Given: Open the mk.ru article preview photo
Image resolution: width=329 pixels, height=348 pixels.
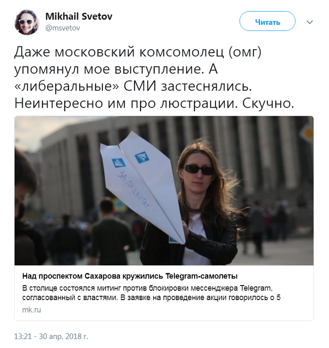Looking at the screenshot, I should pyautogui.click(x=164, y=190).
